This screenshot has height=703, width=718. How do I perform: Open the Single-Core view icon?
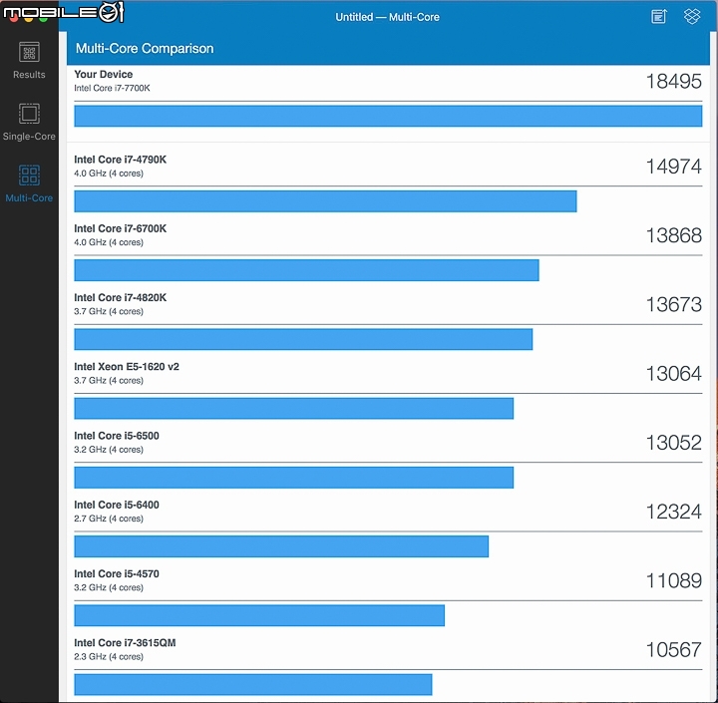(x=29, y=113)
